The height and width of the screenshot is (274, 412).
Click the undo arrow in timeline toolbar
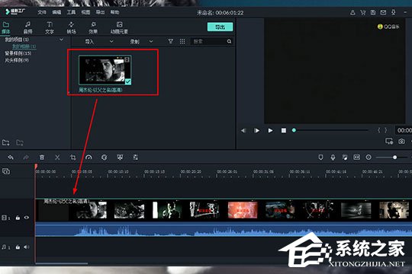pyautogui.click(x=11, y=158)
